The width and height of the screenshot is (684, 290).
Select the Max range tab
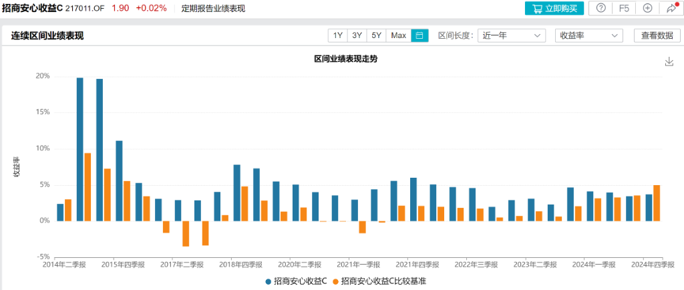(399, 36)
